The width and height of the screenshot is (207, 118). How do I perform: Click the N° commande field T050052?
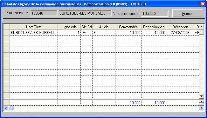[155, 13]
